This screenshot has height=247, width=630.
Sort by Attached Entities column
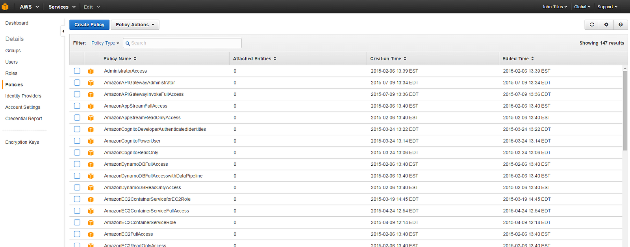(255, 59)
